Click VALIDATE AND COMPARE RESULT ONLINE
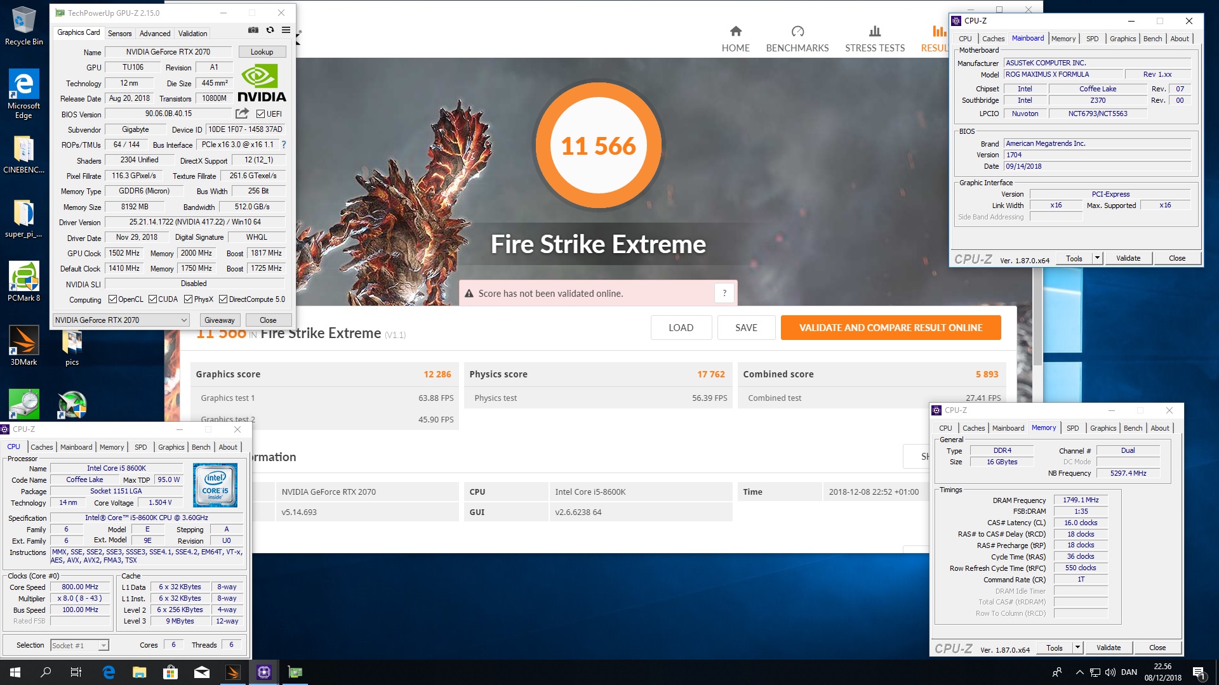 pyautogui.click(x=891, y=327)
